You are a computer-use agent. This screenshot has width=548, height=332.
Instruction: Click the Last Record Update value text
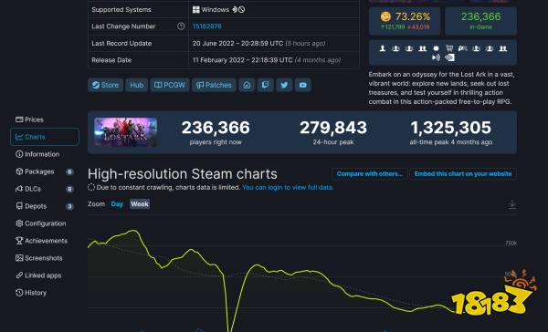(x=258, y=43)
